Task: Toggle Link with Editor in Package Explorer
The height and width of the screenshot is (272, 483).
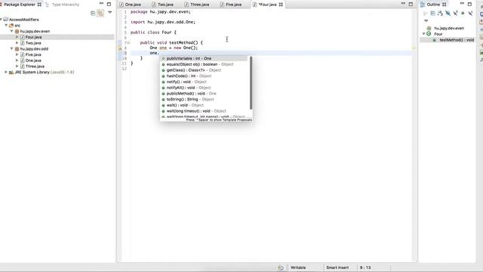Action: [100, 14]
